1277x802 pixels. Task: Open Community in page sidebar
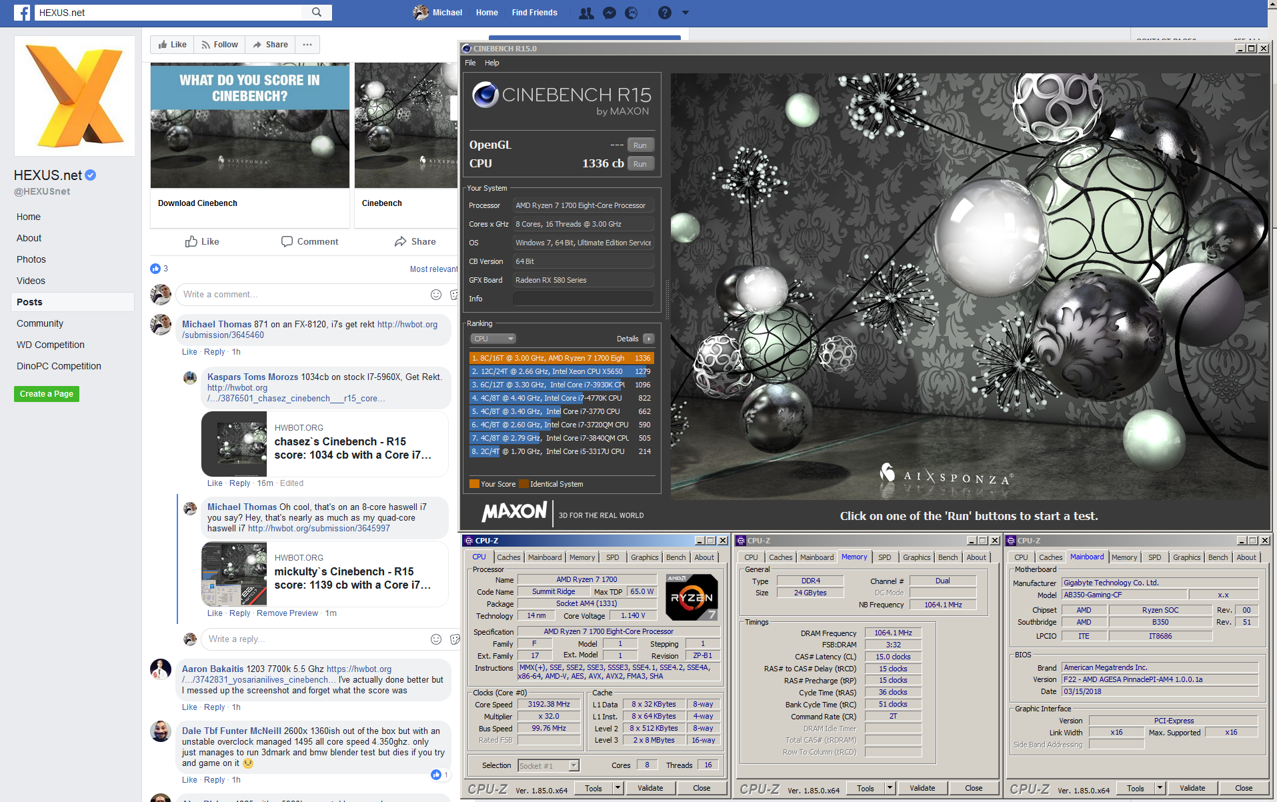[x=40, y=323]
